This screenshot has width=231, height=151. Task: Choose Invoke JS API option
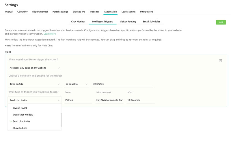pos(35,108)
